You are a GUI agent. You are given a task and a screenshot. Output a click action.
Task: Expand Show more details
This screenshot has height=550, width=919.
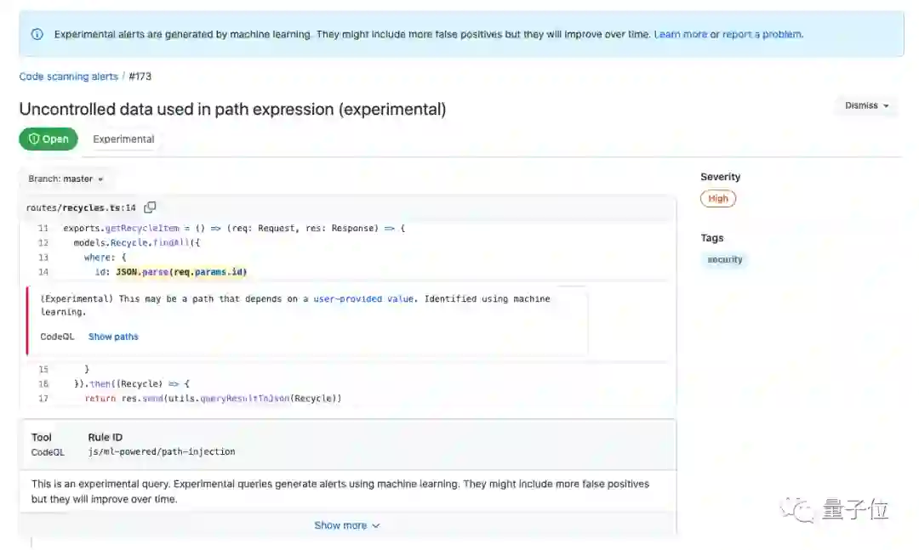point(346,525)
